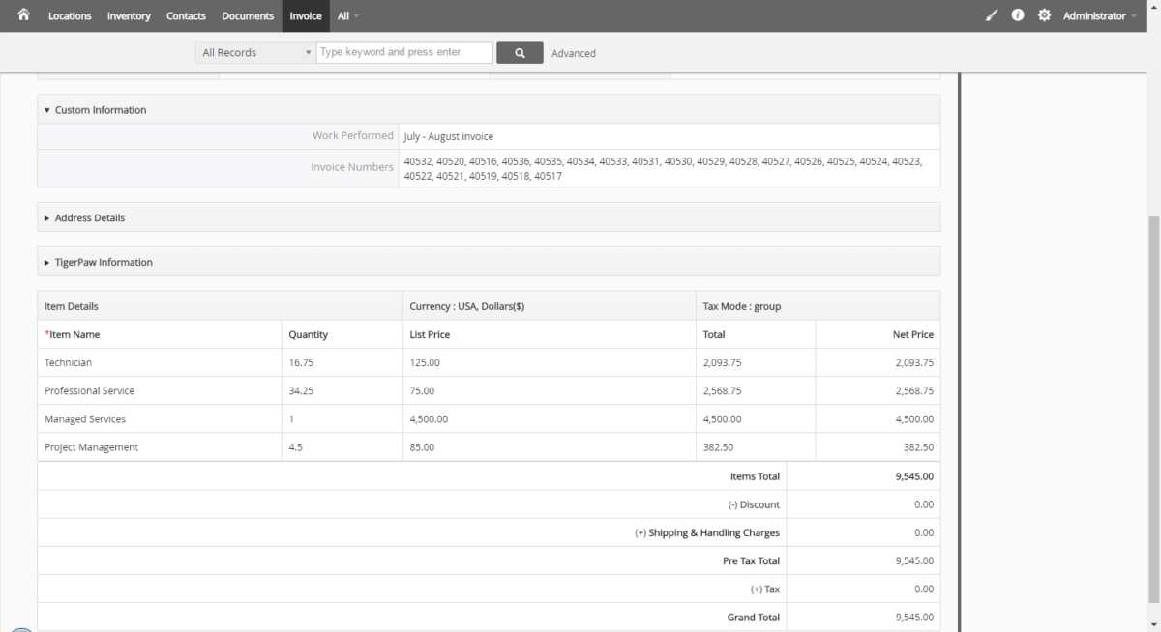
Task: Click the floating circular button at bottom left
Action: tap(21, 626)
